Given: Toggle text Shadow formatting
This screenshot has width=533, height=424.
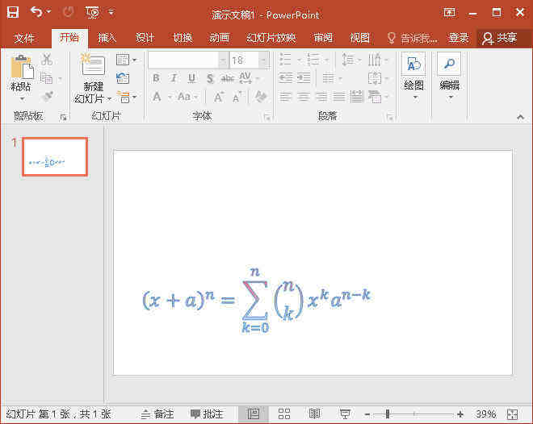Looking at the screenshot, I should tap(210, 78).
